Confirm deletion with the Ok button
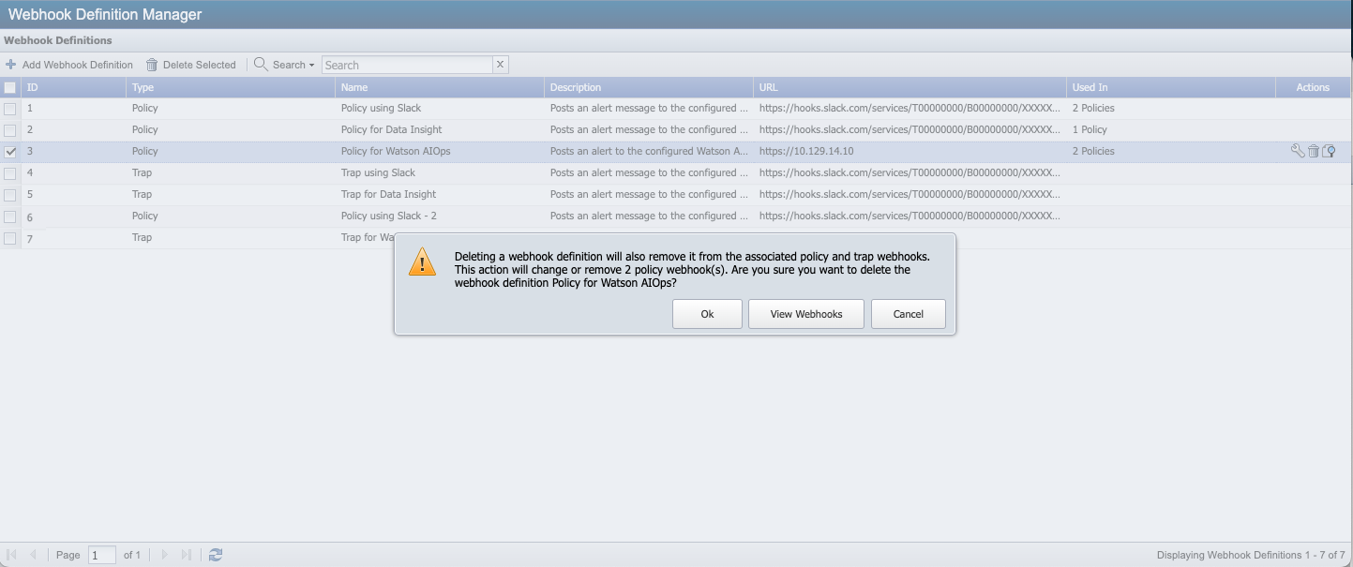 point(708,314)
